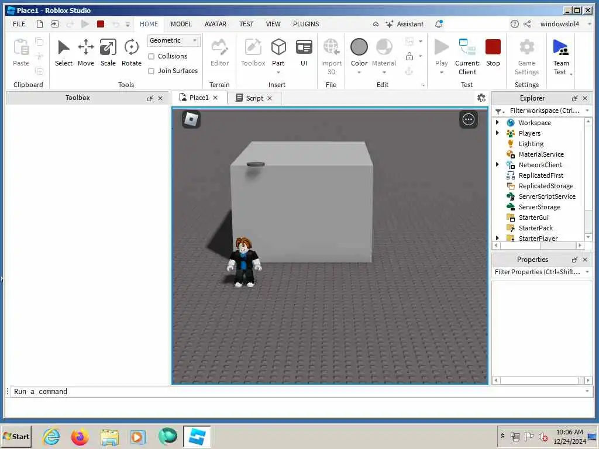599x449 pixels.
Task: Open Internet Explorer from taskbar
Action: coord(51,436)
